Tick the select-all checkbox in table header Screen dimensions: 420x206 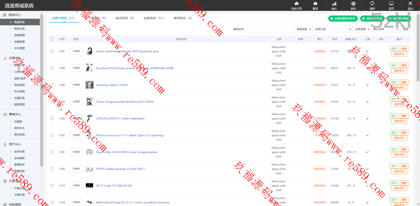[x=52, y=39]
